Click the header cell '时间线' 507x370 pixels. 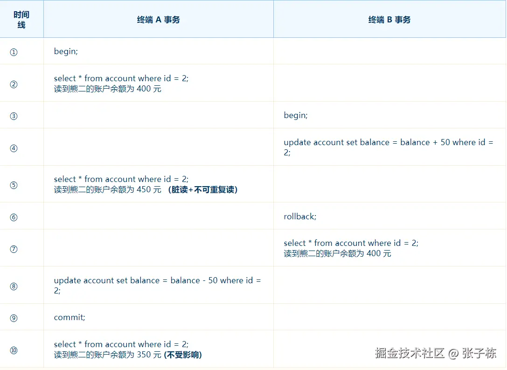[21, 20]
